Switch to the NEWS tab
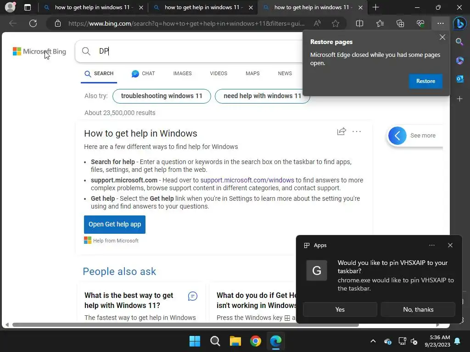 [x=285, y=74]
